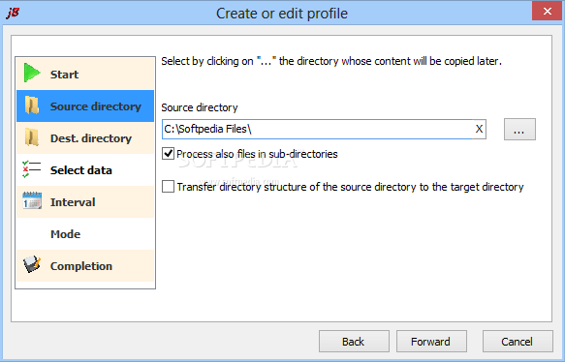This screenshot has width=565, height=362.
Task: Cancel the profile dialog
Action: (x=518, y=341)
